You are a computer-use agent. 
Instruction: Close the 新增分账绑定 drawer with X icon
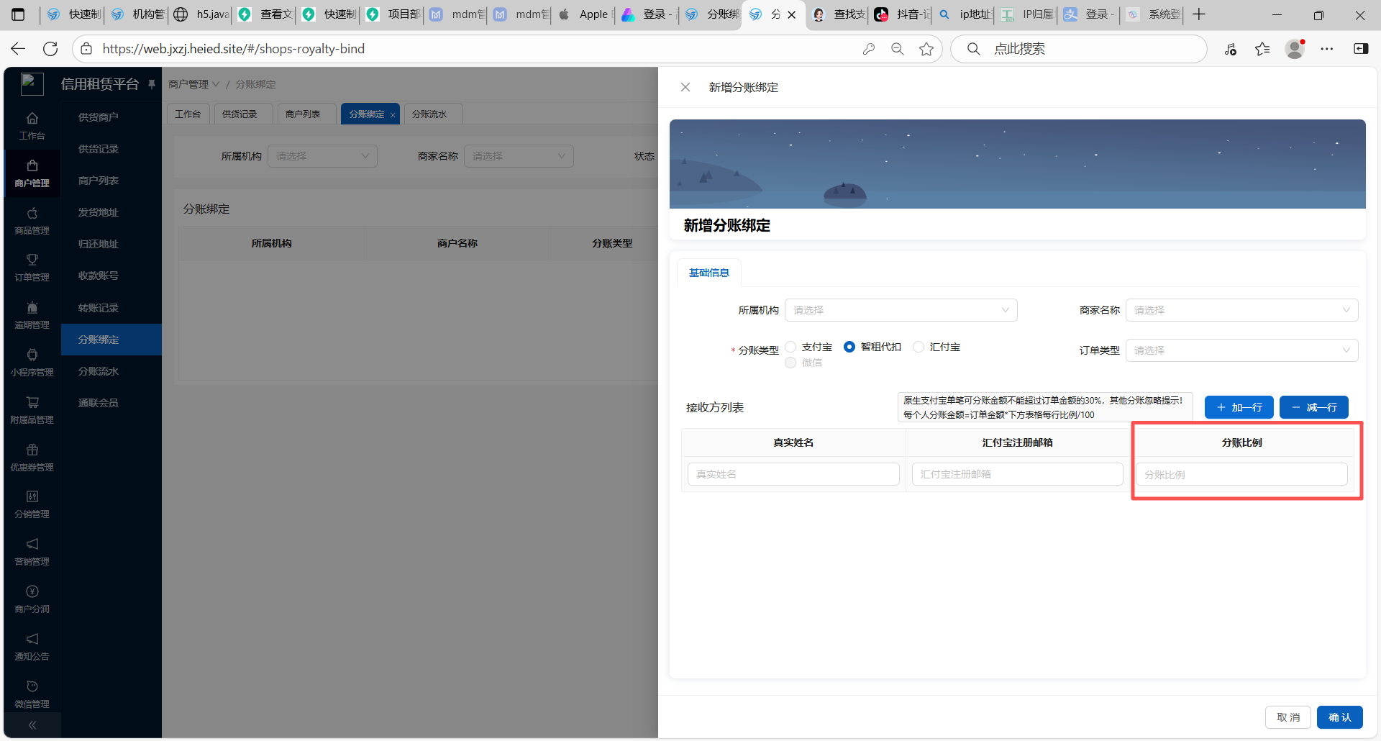685,87
